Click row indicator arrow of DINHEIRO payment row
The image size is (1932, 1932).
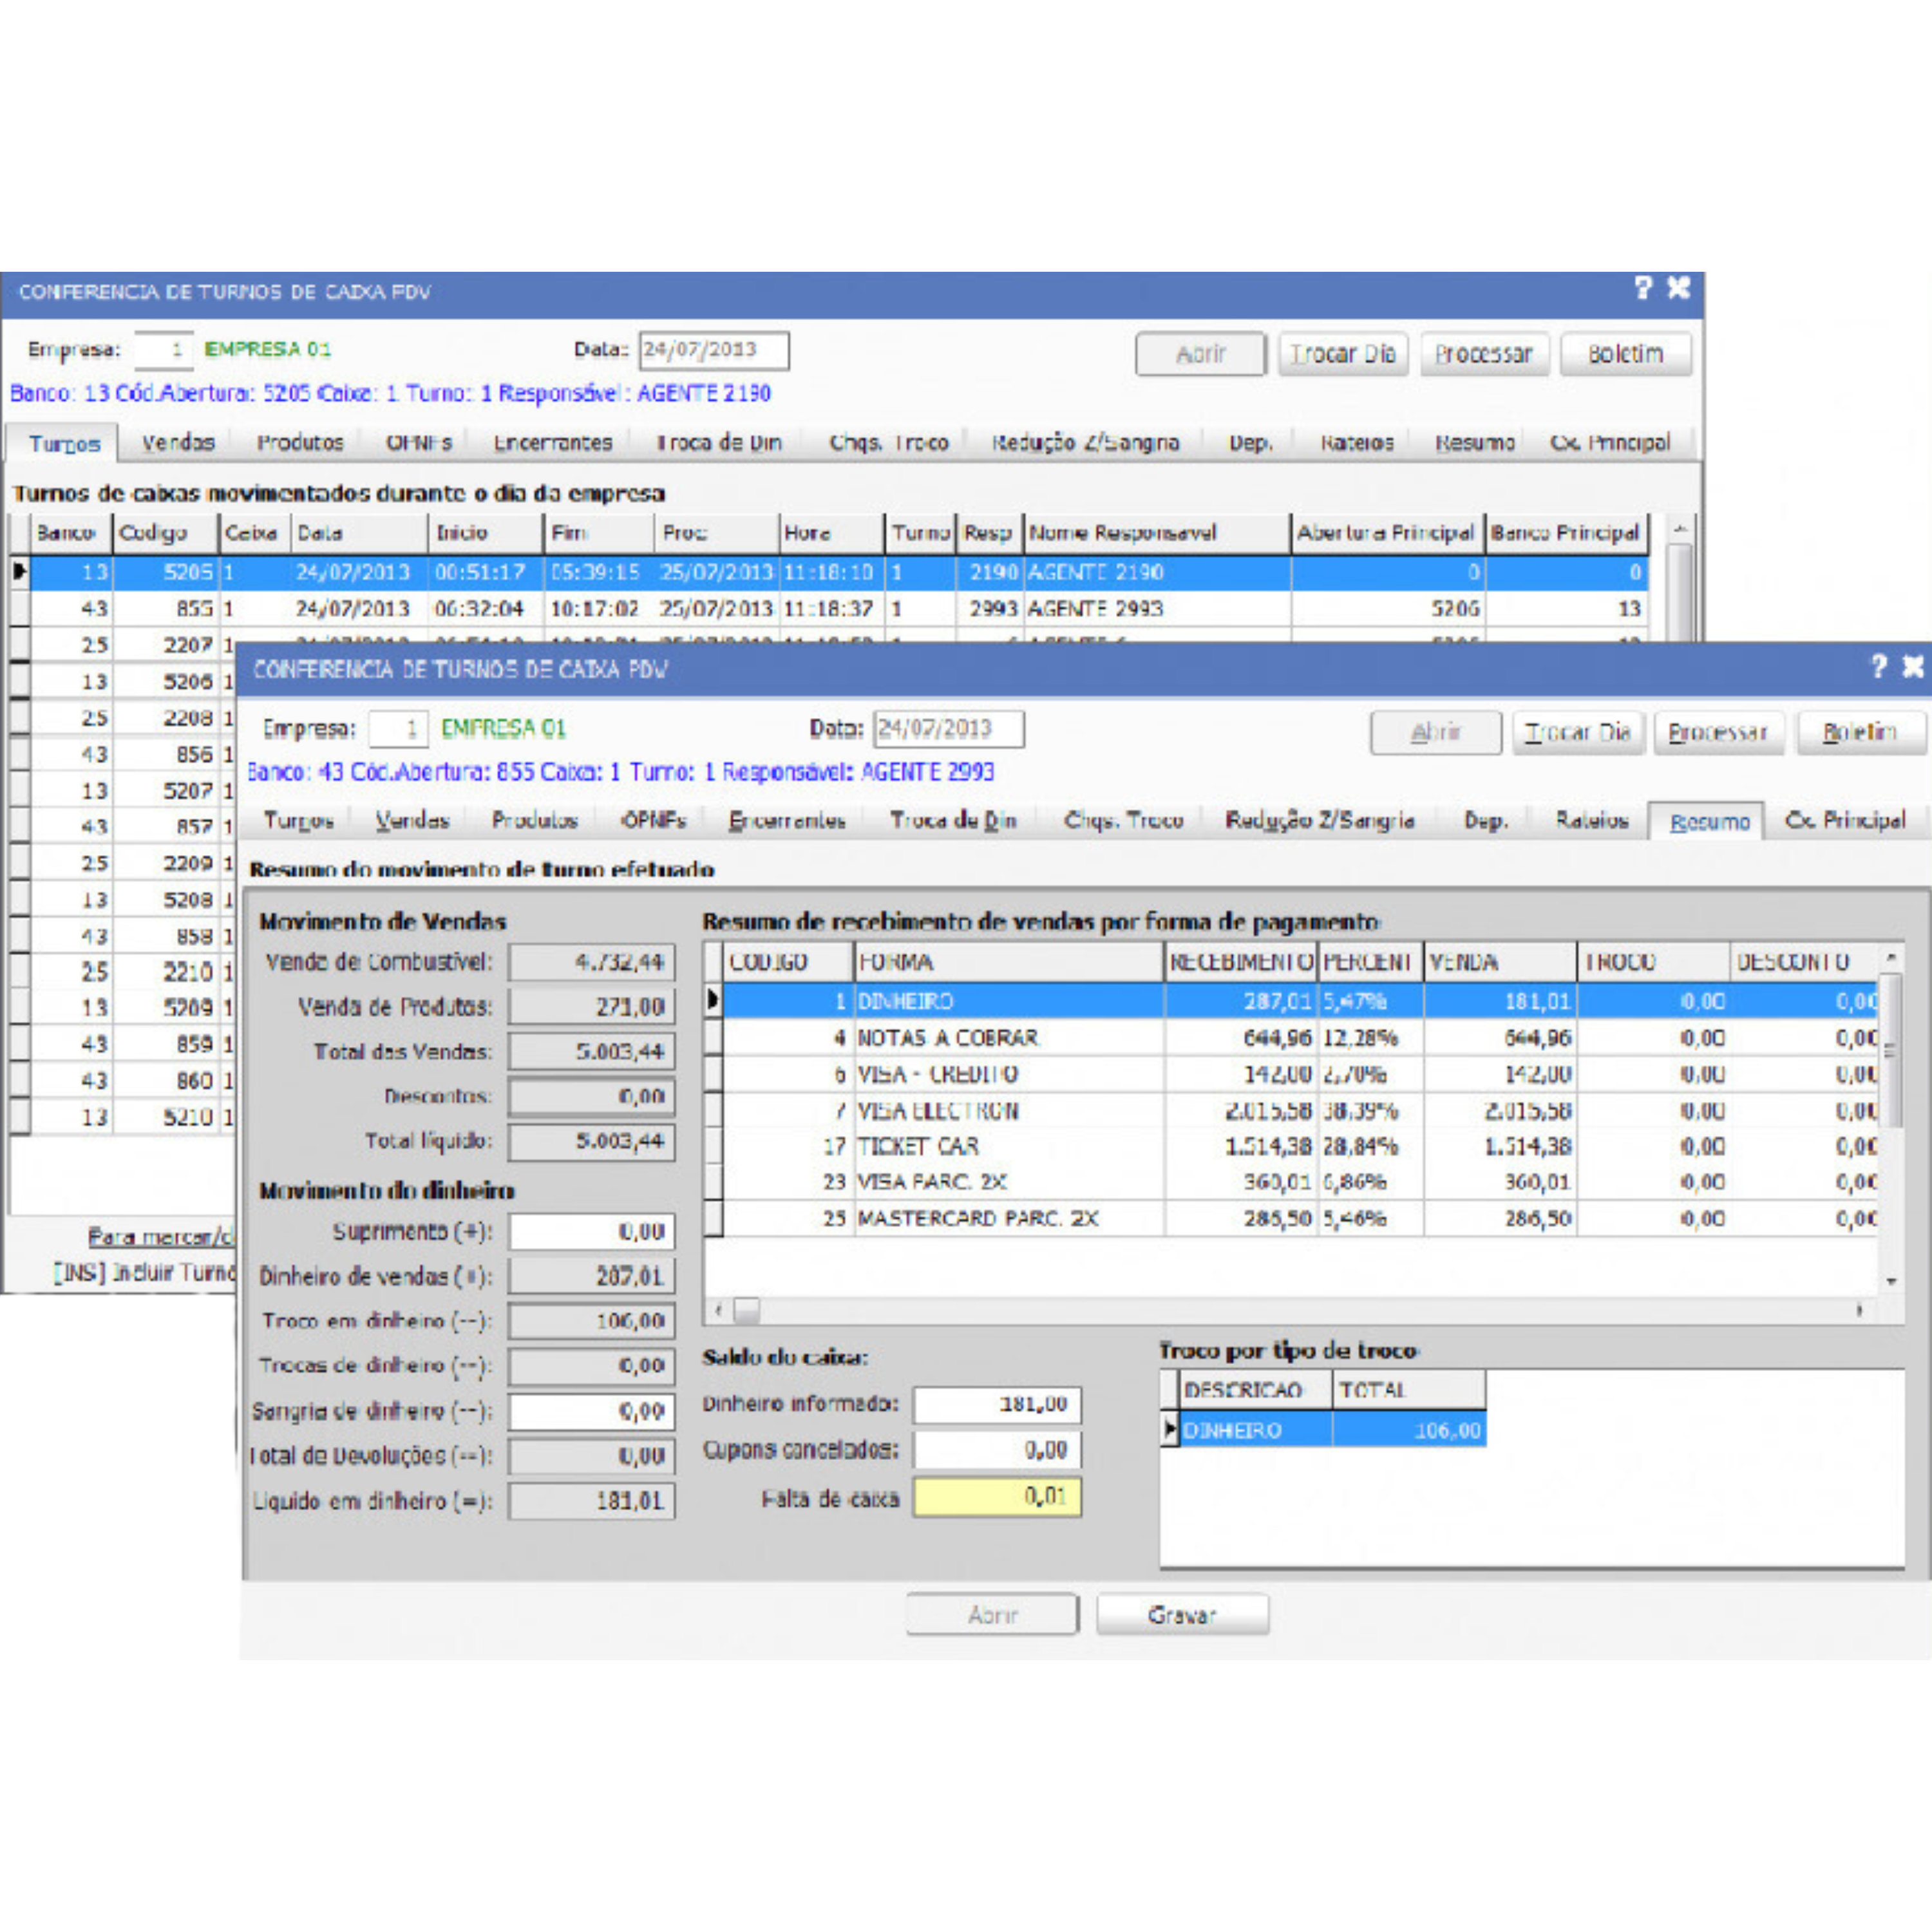coord(713,1000)
